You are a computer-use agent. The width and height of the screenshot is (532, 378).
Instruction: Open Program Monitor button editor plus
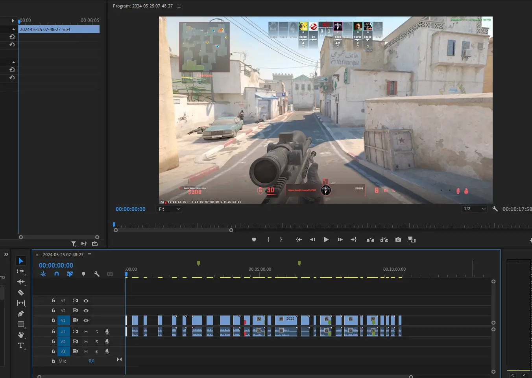530,240
